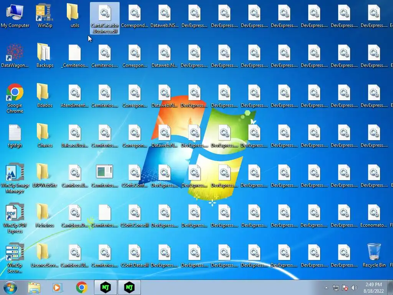393x295 pixels.
Task: Select the Ficheiros folder
Action: pos(45,215)
